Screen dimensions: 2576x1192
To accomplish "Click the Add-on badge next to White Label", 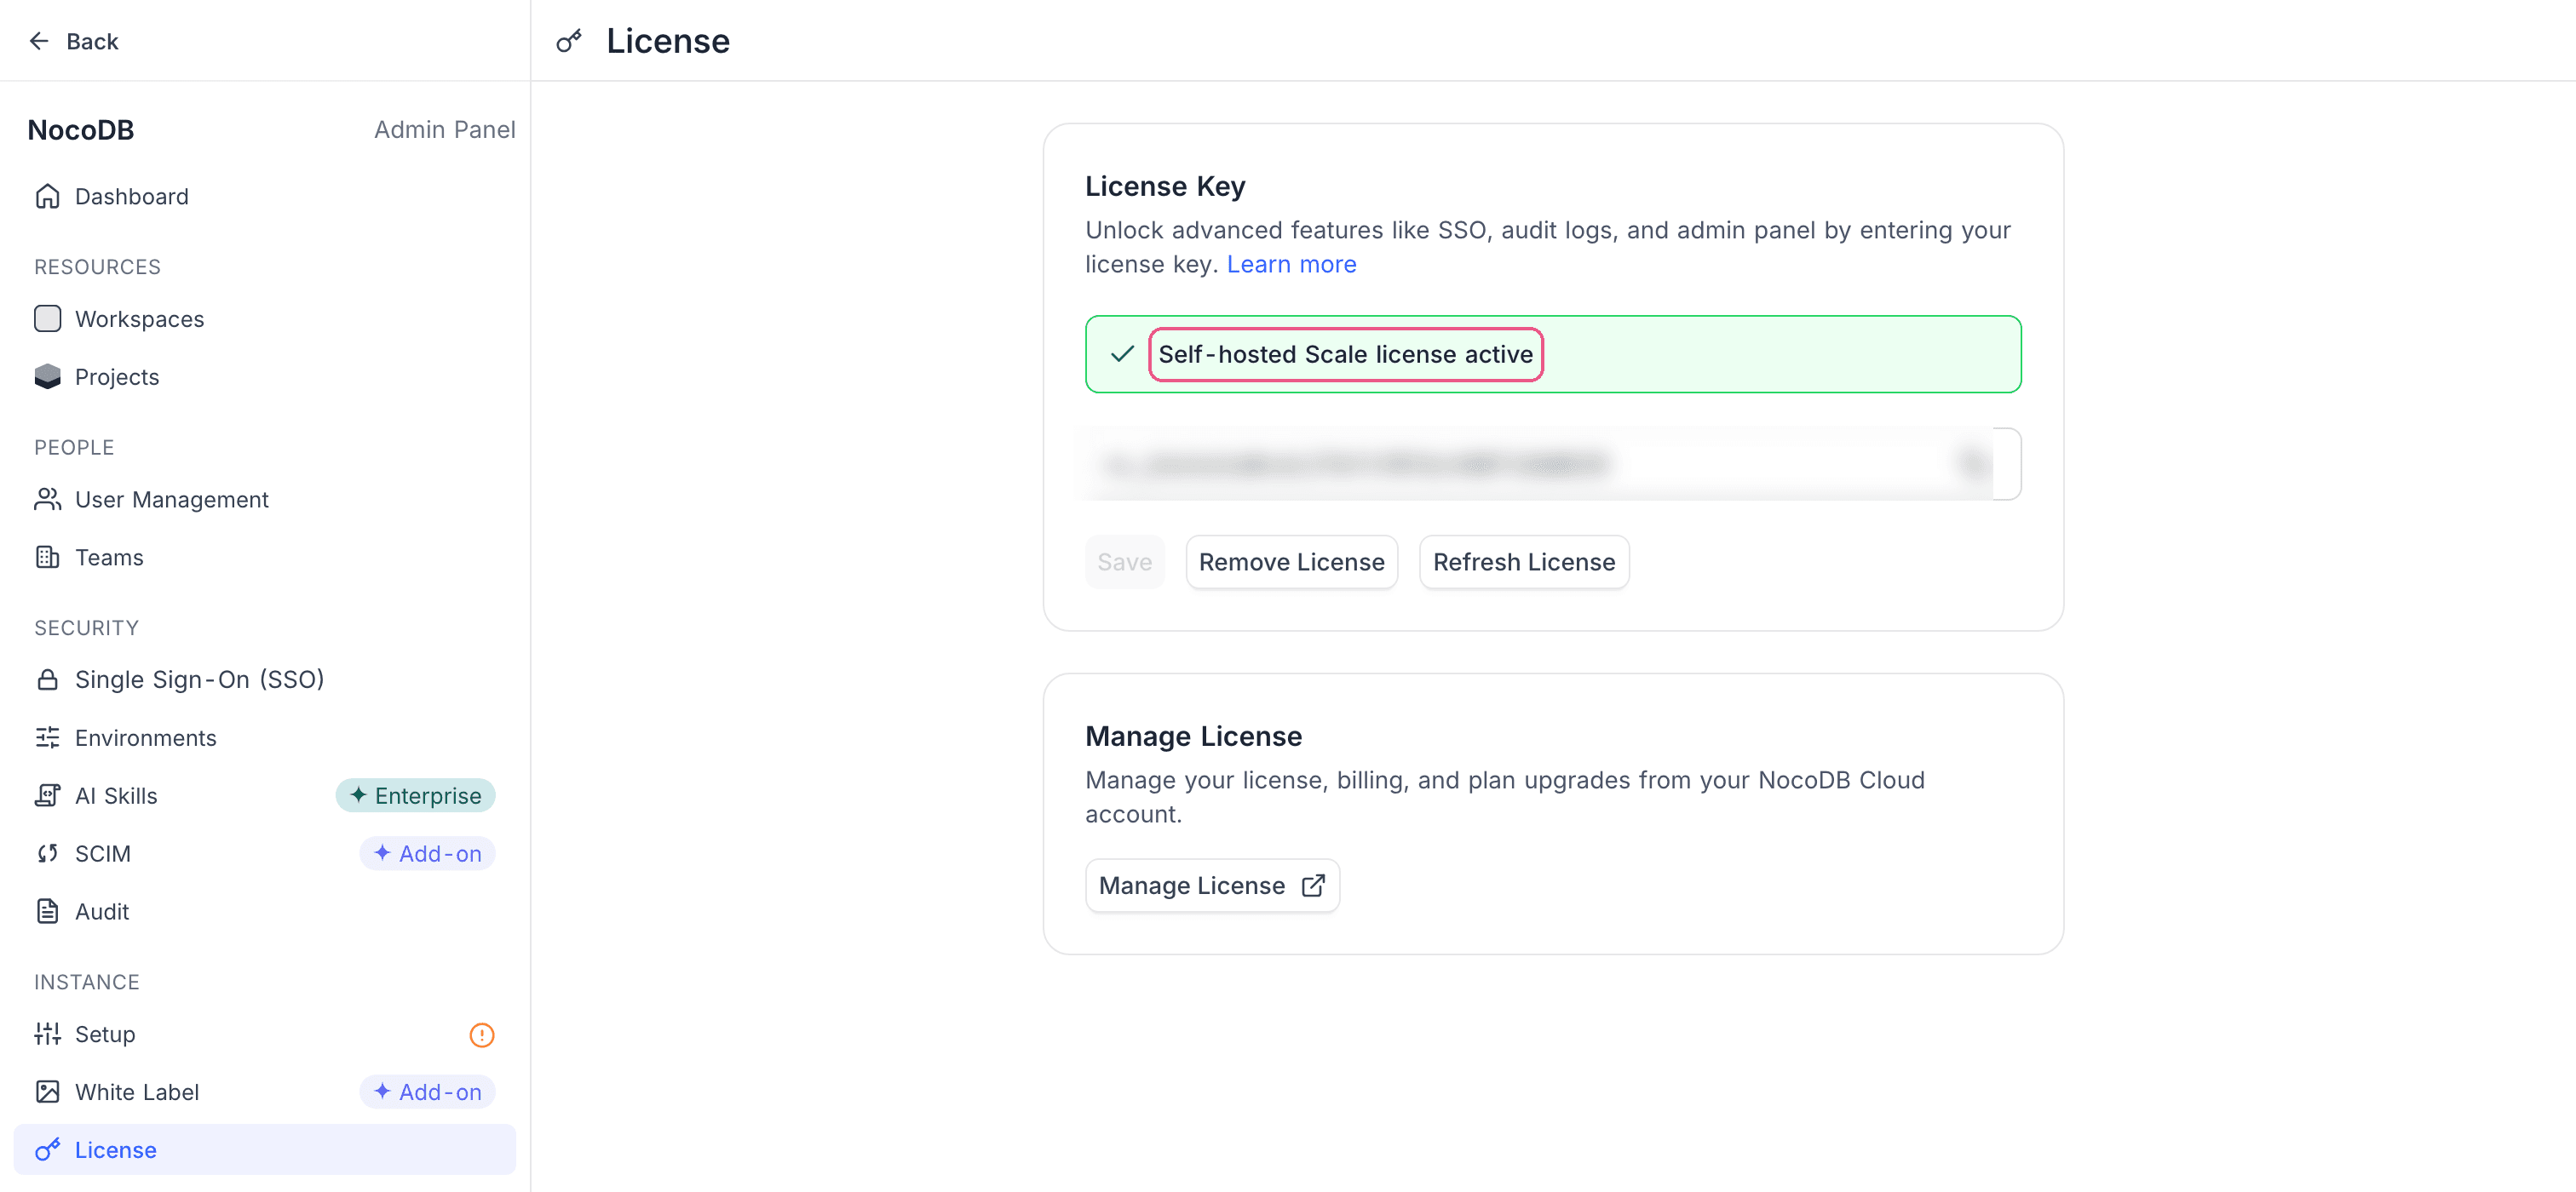I will [x=427, y=1091].
